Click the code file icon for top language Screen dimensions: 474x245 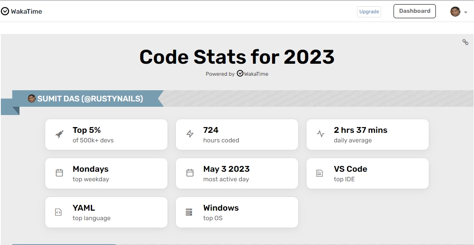(x=58, y=212)
